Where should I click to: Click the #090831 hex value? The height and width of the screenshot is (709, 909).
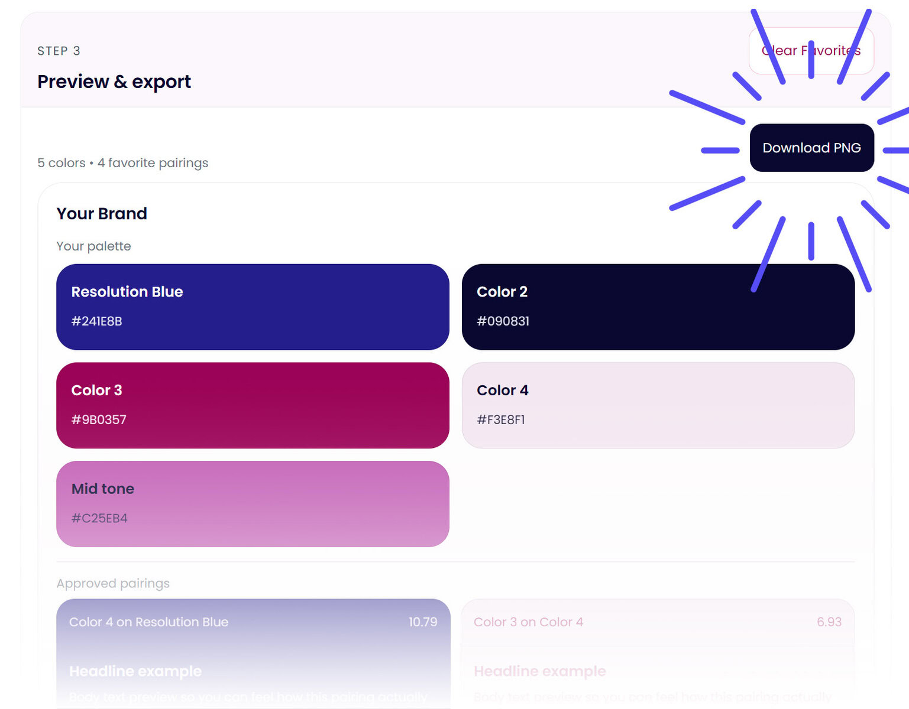[x=503, y=321]
